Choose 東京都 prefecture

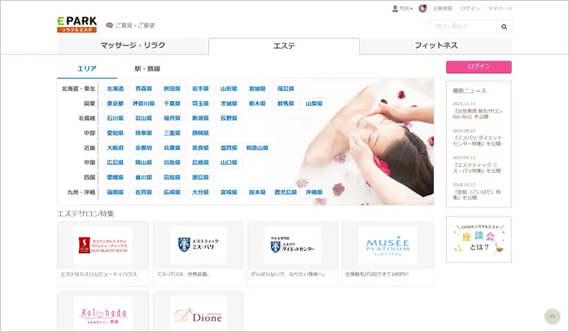[115, 103]
